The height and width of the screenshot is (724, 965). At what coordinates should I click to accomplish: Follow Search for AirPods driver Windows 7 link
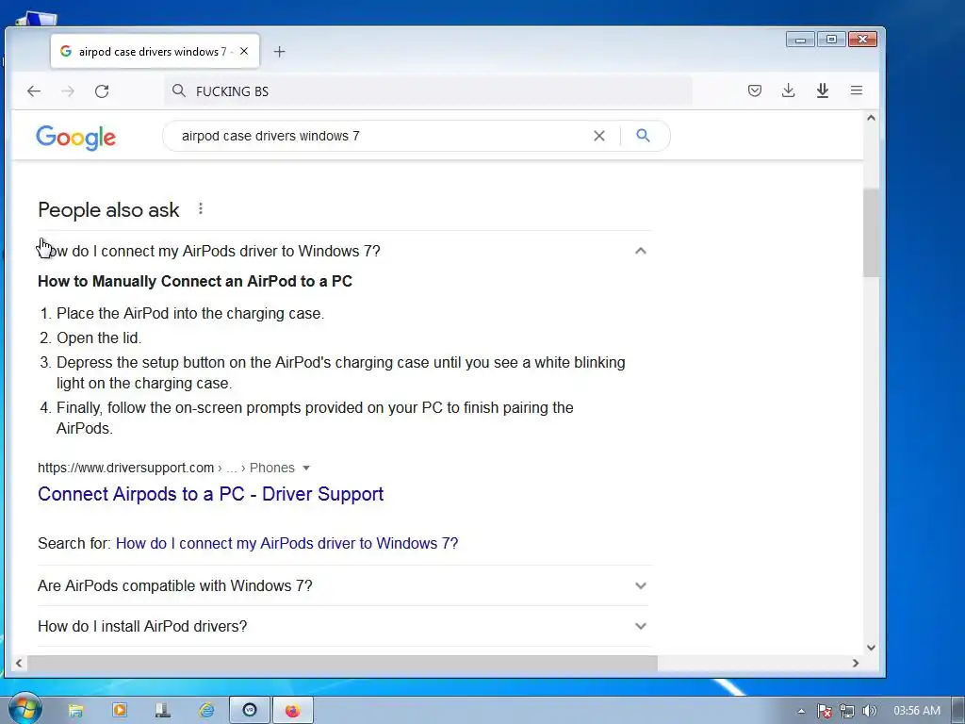tap(286, 543)
